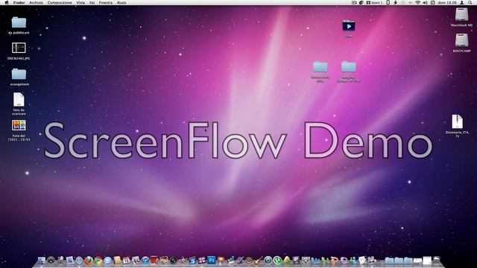Viewport: 477px width, 268px height.
Task: Launch Microsoft PowerPoint from the Dock
Action: tap(335, 261)
